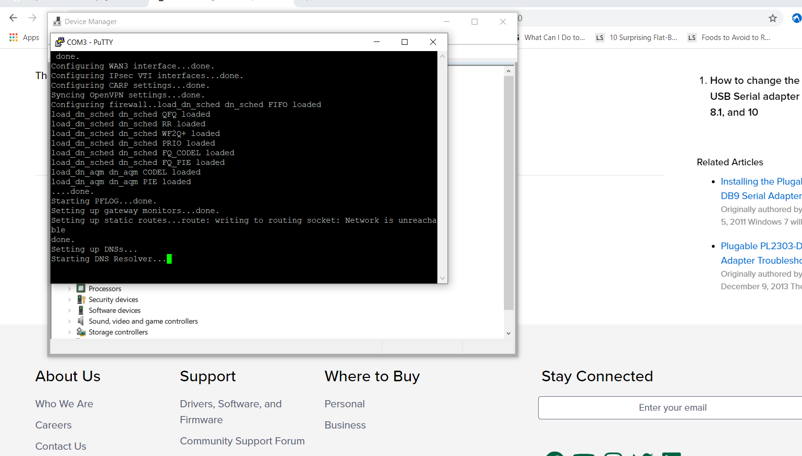Select Sound, video and game controllers entry
Screen dimensions: 802x456
[143, 322]
